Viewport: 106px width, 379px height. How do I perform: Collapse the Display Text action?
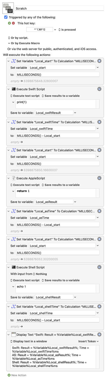tap(9, 335)
